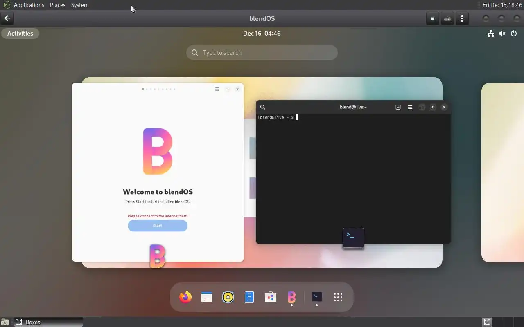Click the guest wired network icon
Viewport: 524px width, 327px height.
(x=490, y=34)
